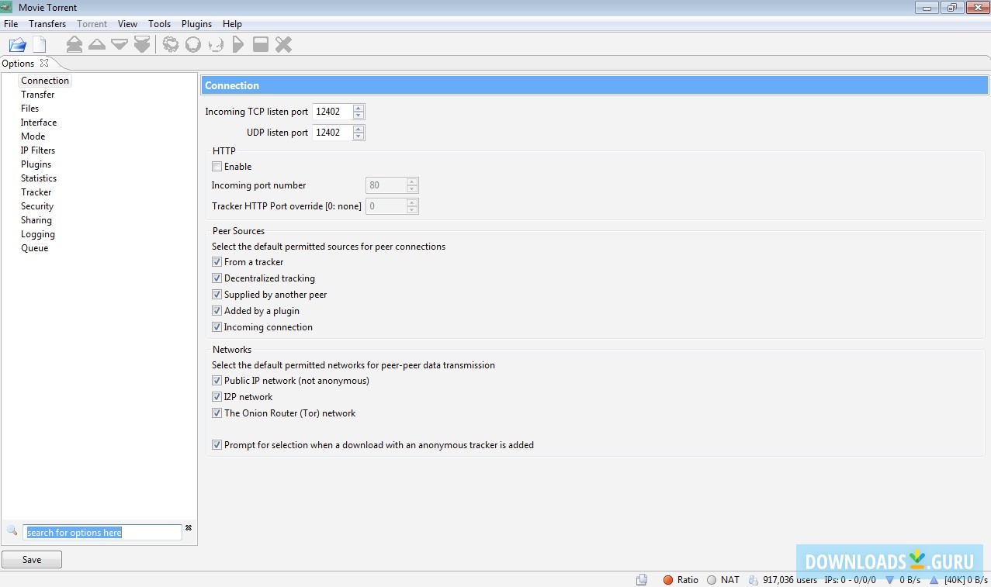991x587 pixels.
Task: Enable the HTTP checkbox
Action: click(x=217, y=166)
